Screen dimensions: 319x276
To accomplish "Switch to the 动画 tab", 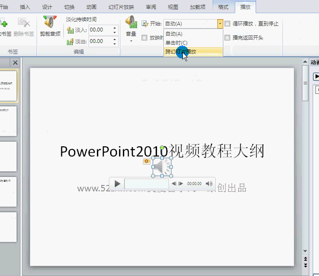I will pos(91,7).
